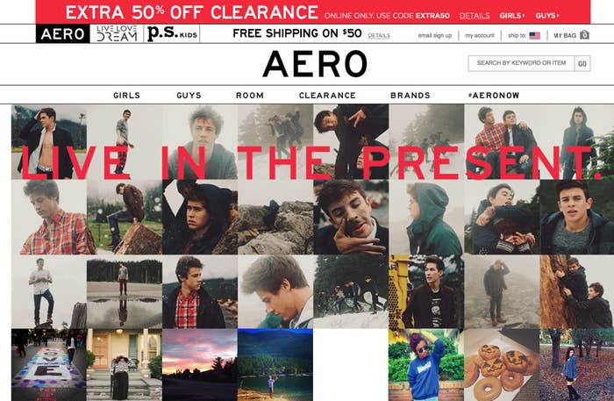Viewport: 614px width, 401px height.
Task: Open the ROOM navigation menu
Action: 250,95
